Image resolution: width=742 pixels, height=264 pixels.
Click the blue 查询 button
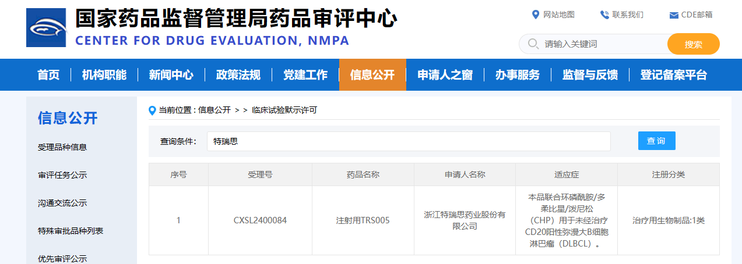pos(657,141)
